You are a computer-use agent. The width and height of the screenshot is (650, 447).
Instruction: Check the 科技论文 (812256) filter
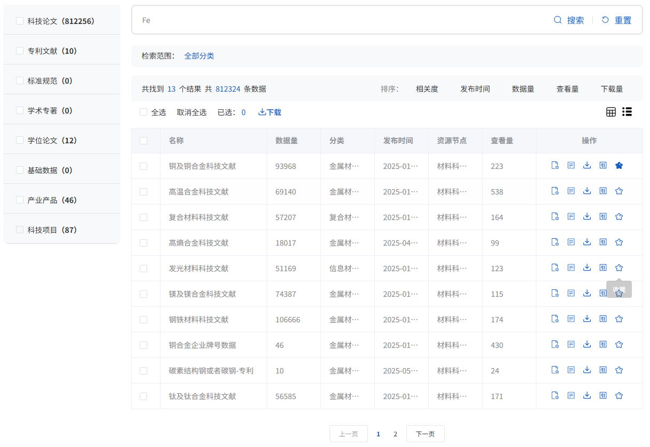pos(20,21)
